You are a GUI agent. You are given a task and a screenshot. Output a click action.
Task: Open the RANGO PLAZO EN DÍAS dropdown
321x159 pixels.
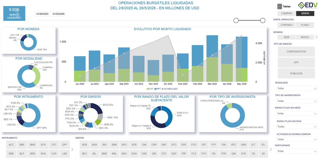[297, 126]
